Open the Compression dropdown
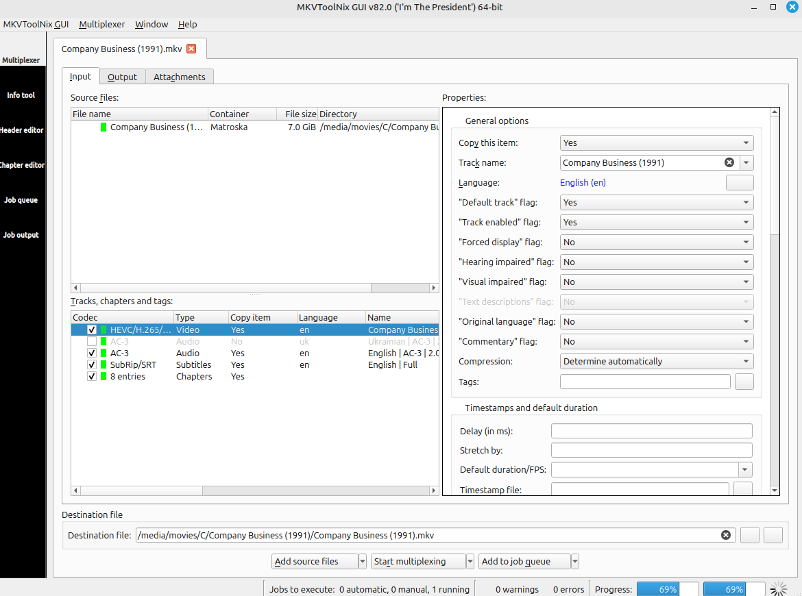 click(657, 362)
